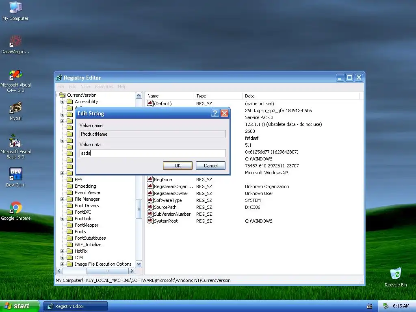The height and width of the screenshot is (312, 416).
Task: Click Registry Editor taskbar button
Action: coord(76,306)
